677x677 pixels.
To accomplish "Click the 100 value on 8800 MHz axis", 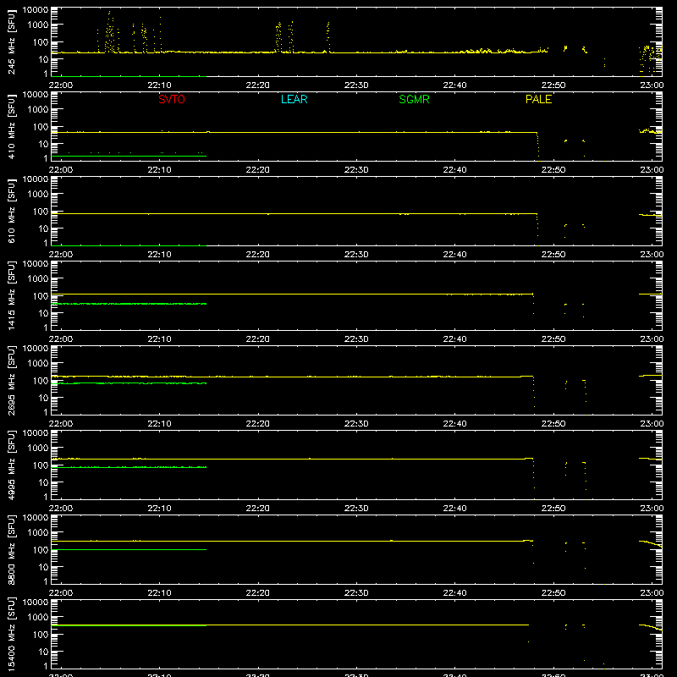I will coord(41,550).
